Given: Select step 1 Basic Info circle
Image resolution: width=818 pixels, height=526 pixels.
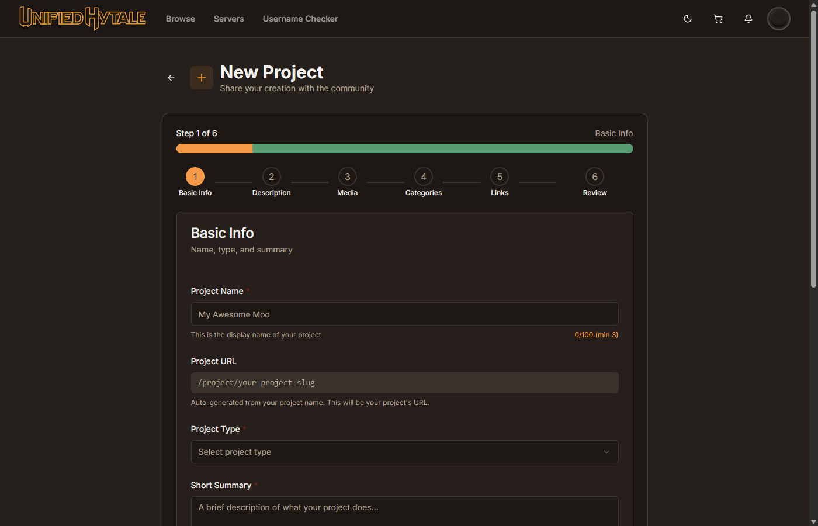Looking at the screenshot, I should coord(195,177).
